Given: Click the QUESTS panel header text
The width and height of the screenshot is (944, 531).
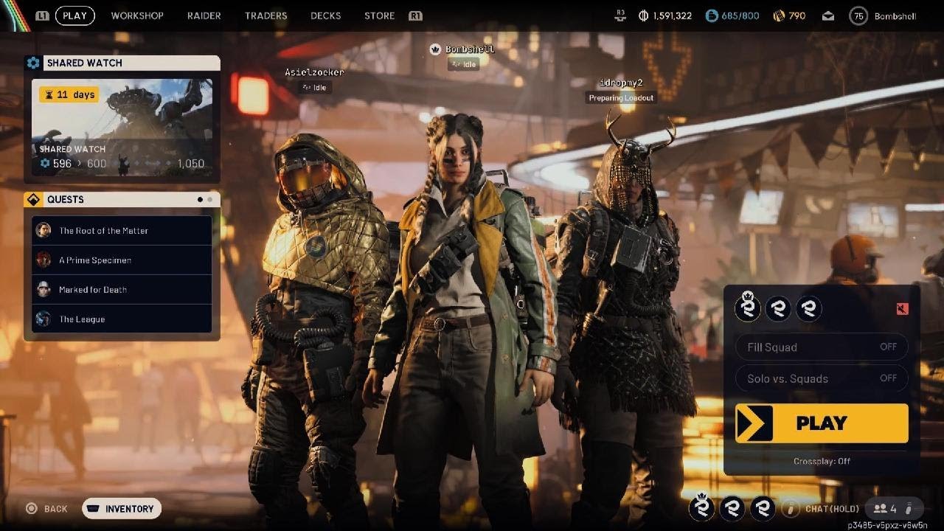Looking at the screenshot, I should pos(66,200).
